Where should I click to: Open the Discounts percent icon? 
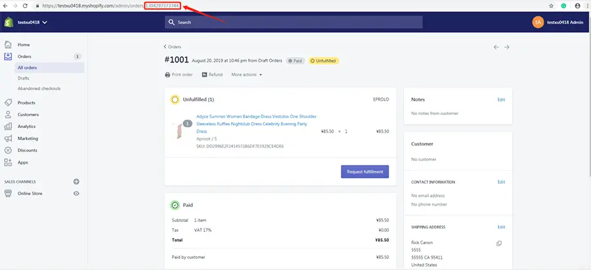[x=8, y=150]
